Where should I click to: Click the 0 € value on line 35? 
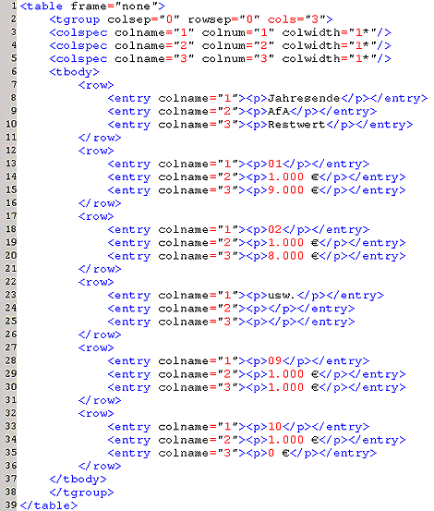pos(278,453)
